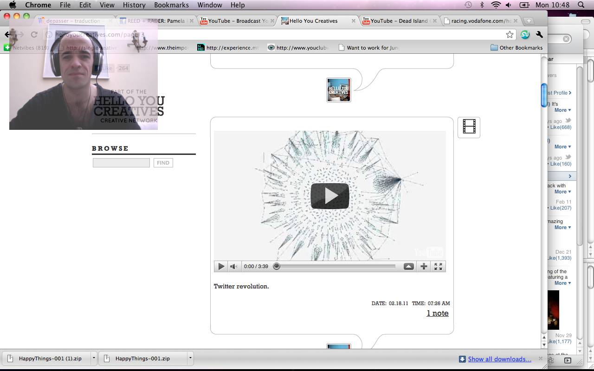This screenshot has height=371, width=594.
Task: Mute the video with speaker button
Action: pyautogui.click(x=234, y=266)
